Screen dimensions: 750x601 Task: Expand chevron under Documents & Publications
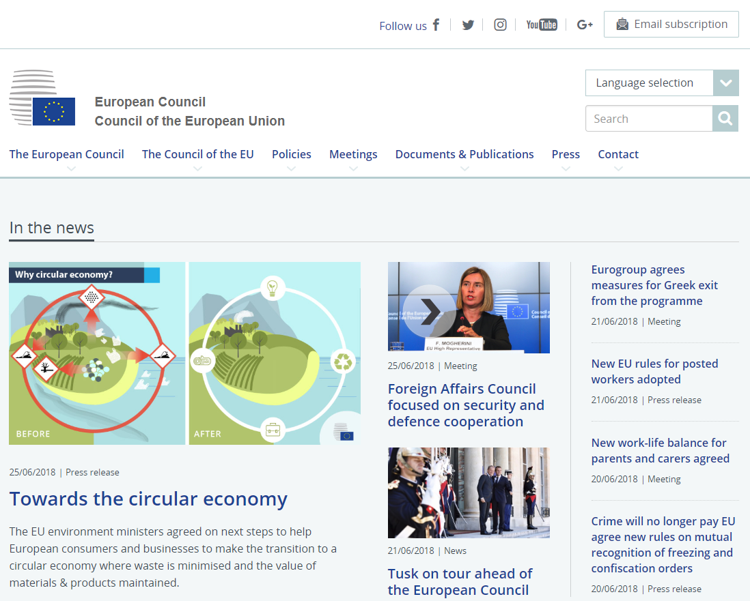tap(464, 168)
